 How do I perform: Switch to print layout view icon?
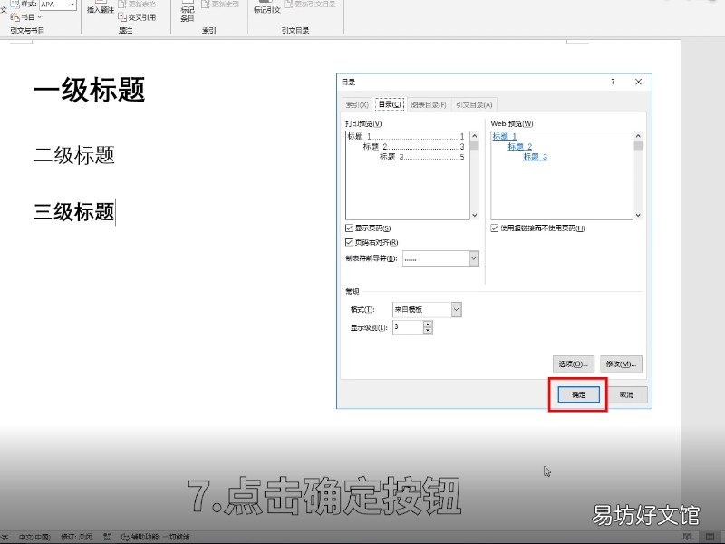pyautogui.click(x=710, y=537)
